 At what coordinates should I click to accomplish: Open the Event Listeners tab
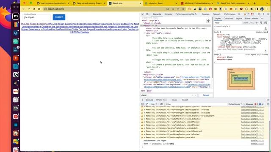[x=252, y=19]
